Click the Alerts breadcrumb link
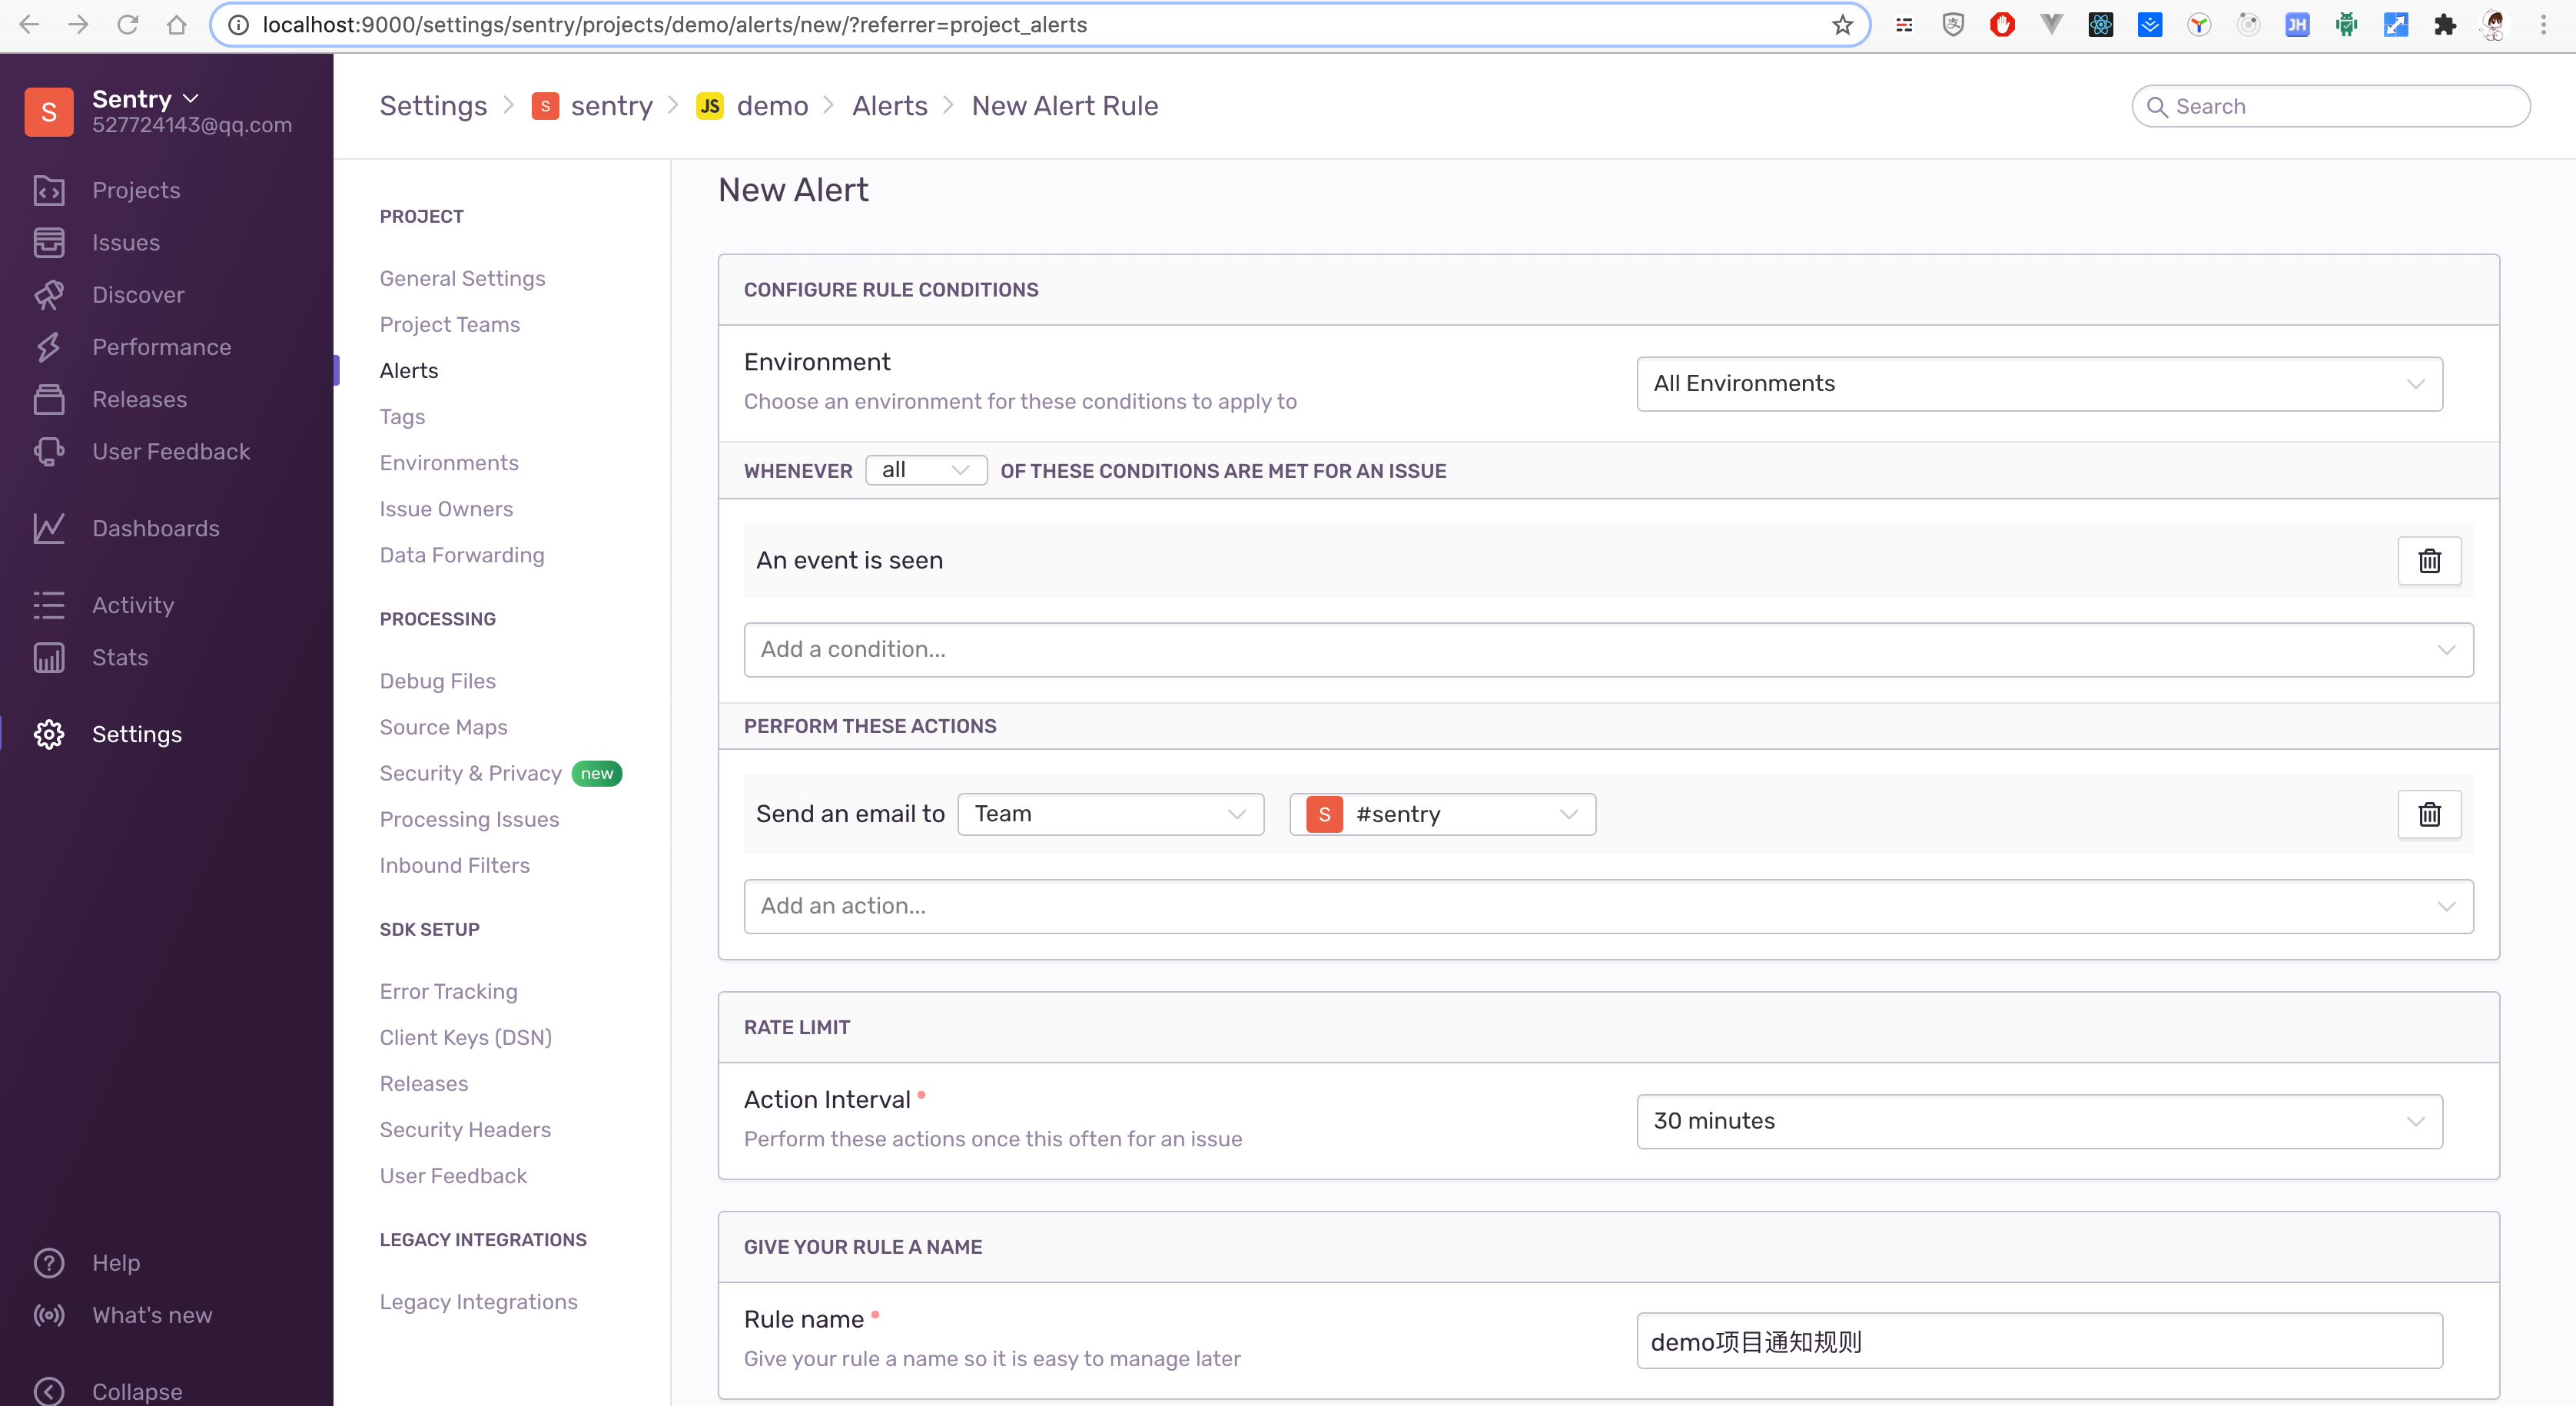This screenshot has width=2576, height=1406. click(890, 106)
